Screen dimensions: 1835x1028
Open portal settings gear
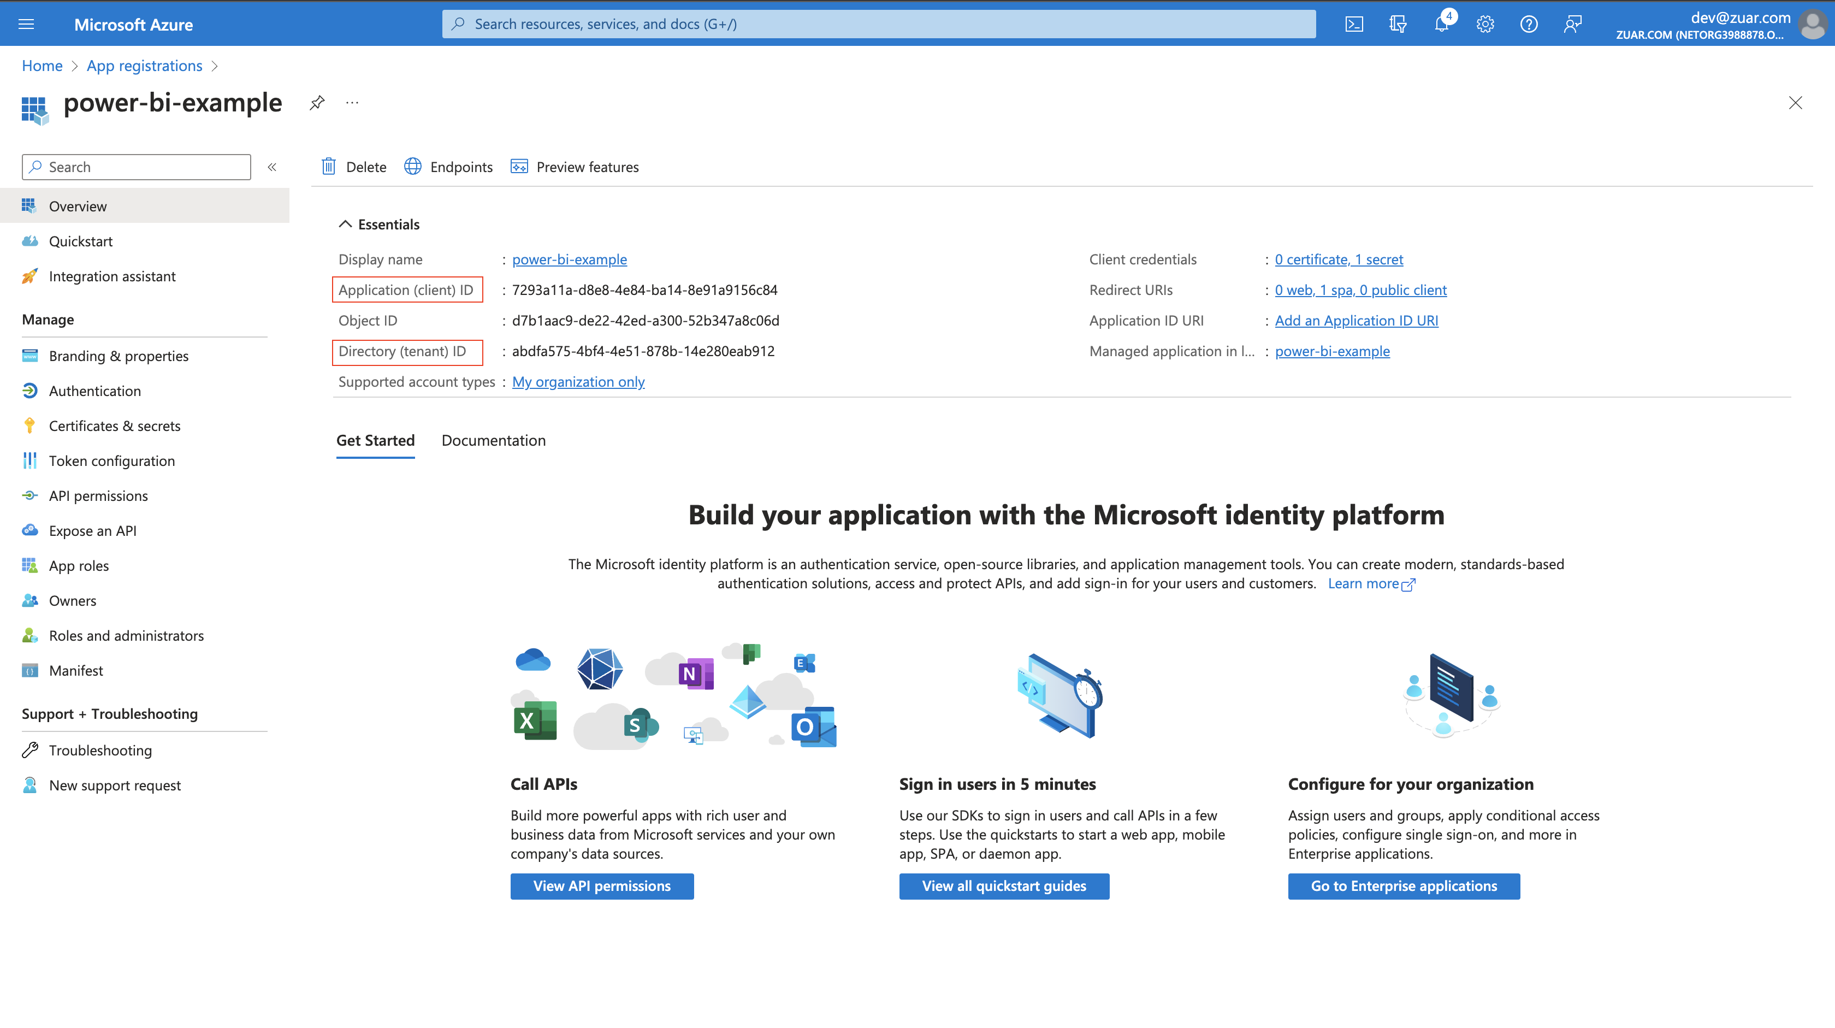pos(1485,24)
